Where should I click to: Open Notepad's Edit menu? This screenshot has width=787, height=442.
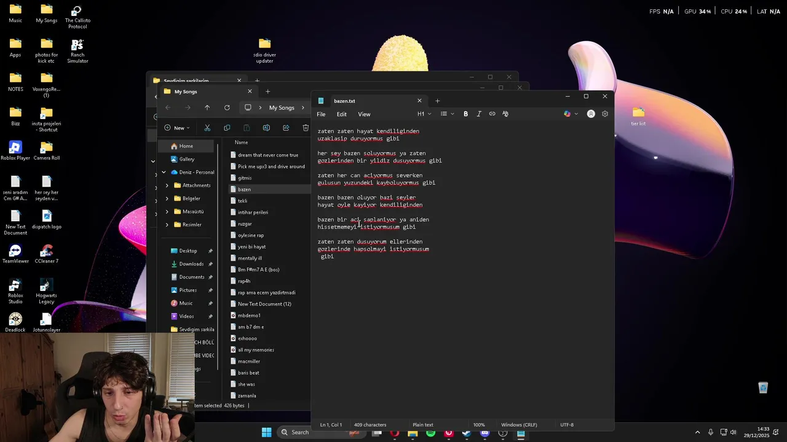click(x=341, y=114)
